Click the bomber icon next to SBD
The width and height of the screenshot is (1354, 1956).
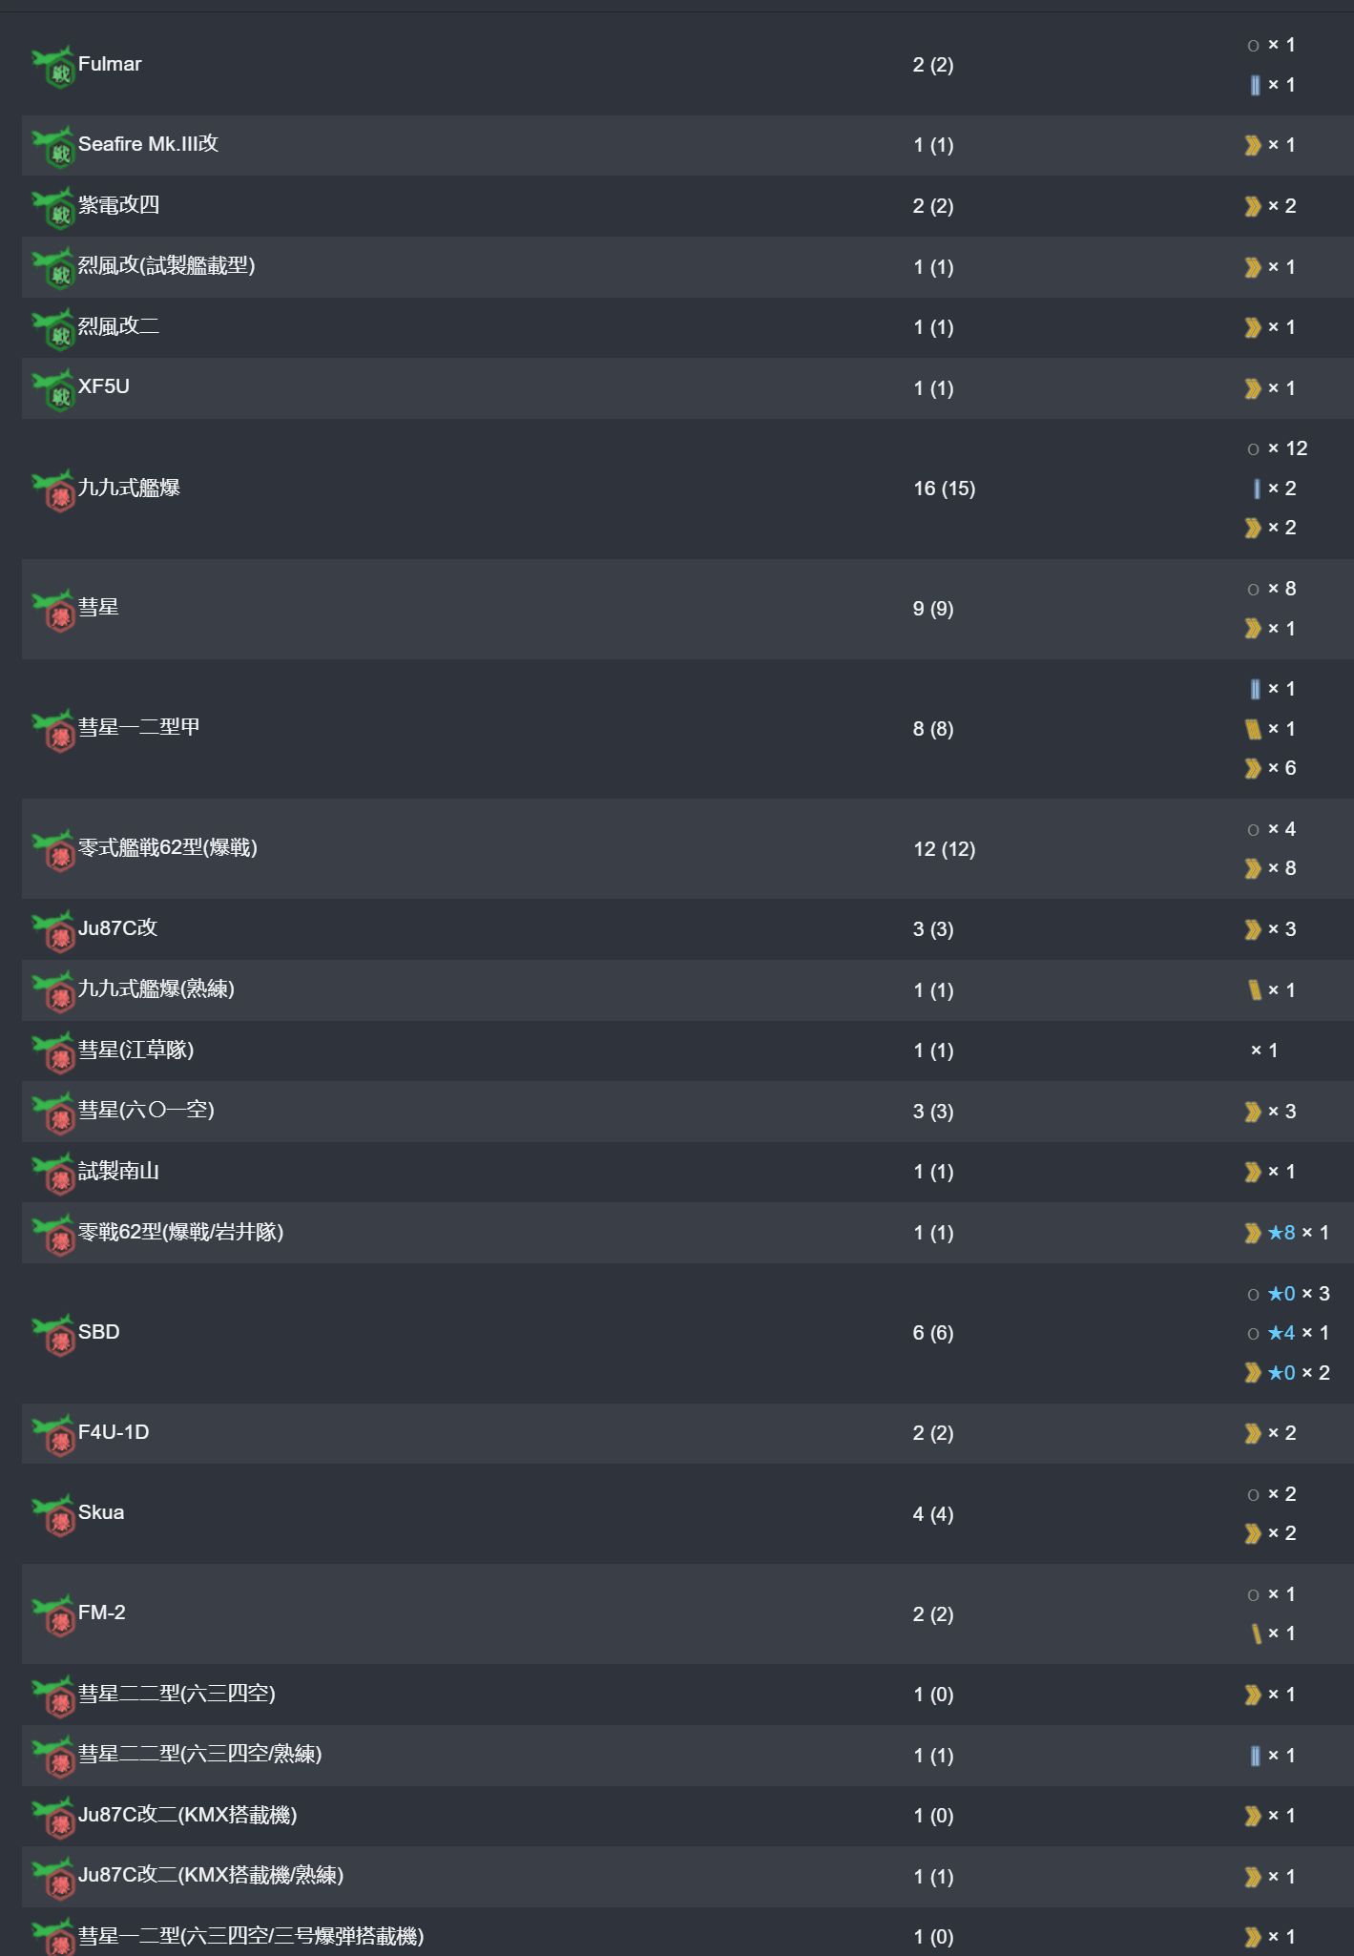click(x=53, y=1334)
